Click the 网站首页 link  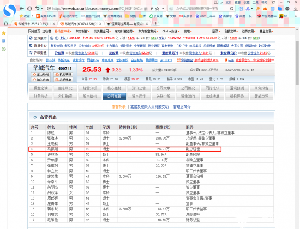click(x=34, y=31)
